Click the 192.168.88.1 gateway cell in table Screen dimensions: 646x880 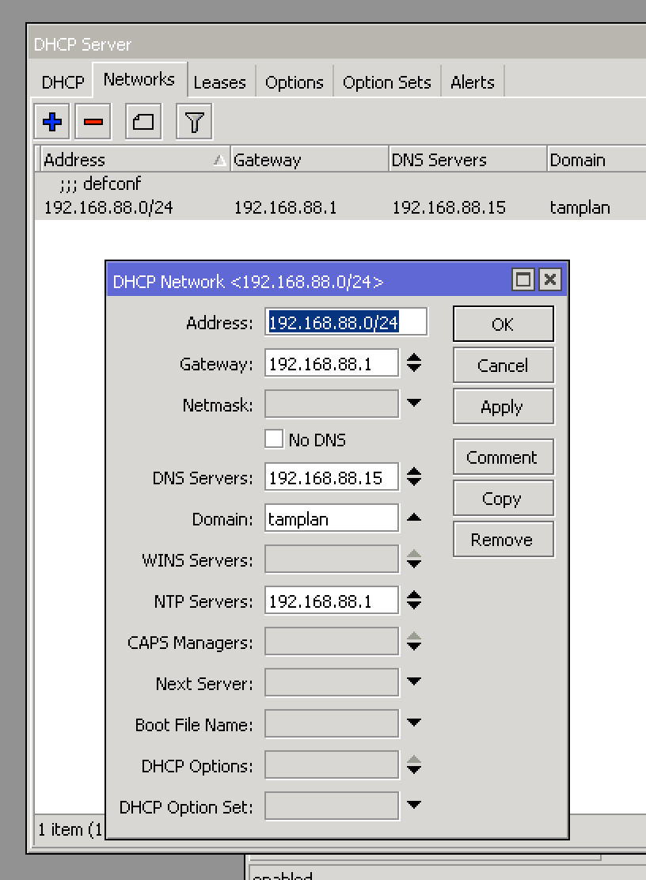coord(285,207)
